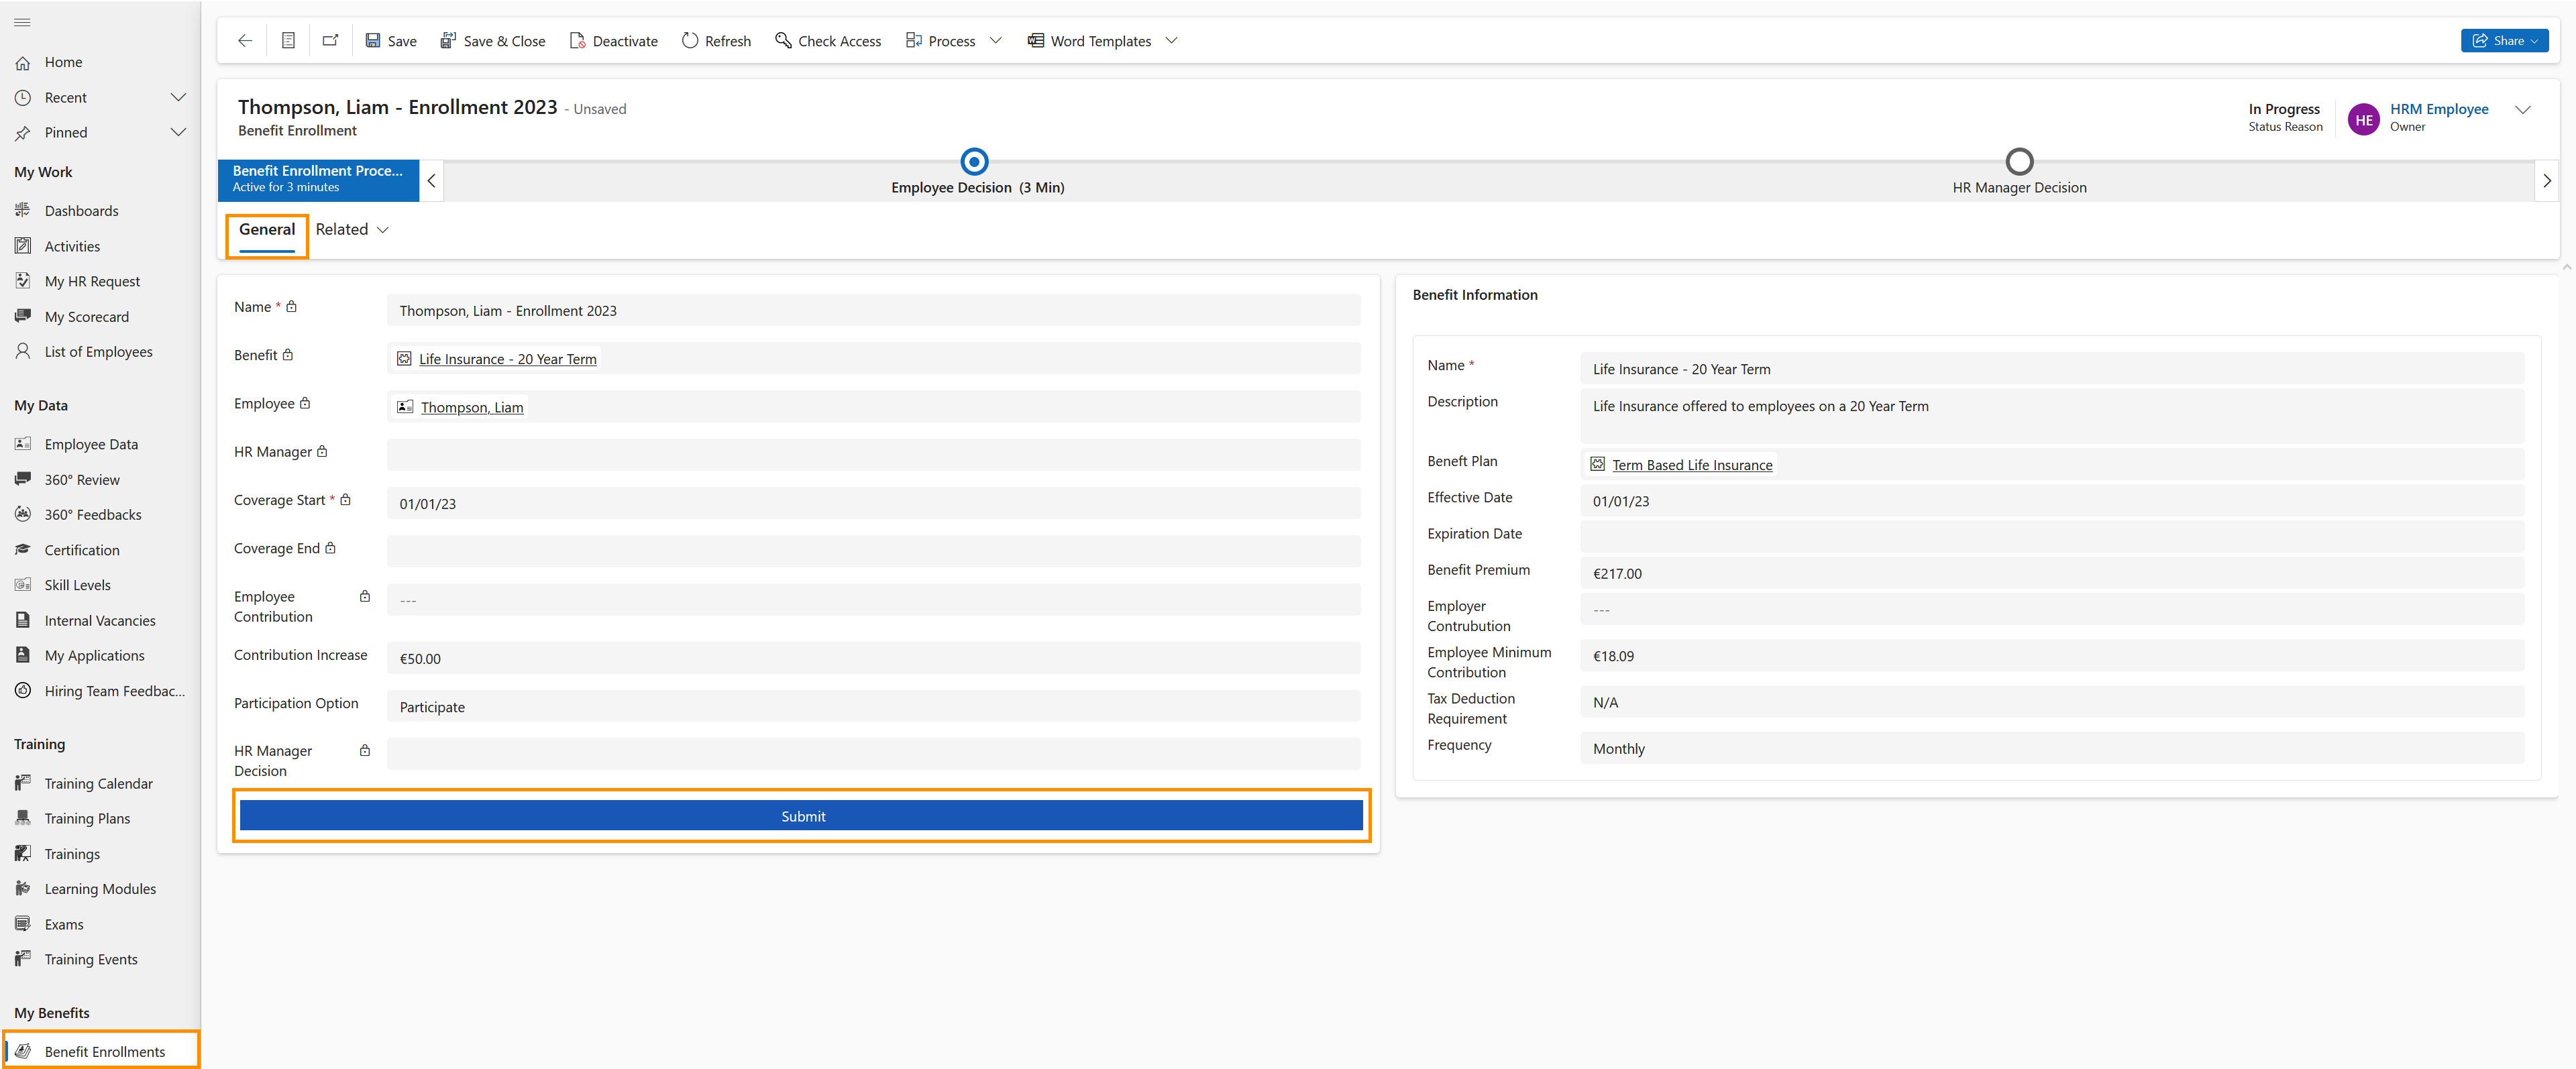Open Internal Vacancies in sidebar

(x=100, y=621)
